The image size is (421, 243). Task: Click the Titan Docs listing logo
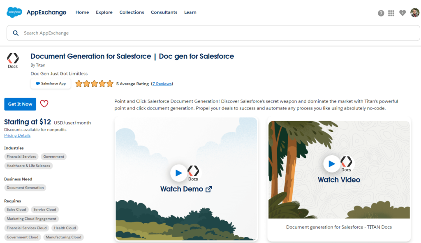[x=13, y=61]
